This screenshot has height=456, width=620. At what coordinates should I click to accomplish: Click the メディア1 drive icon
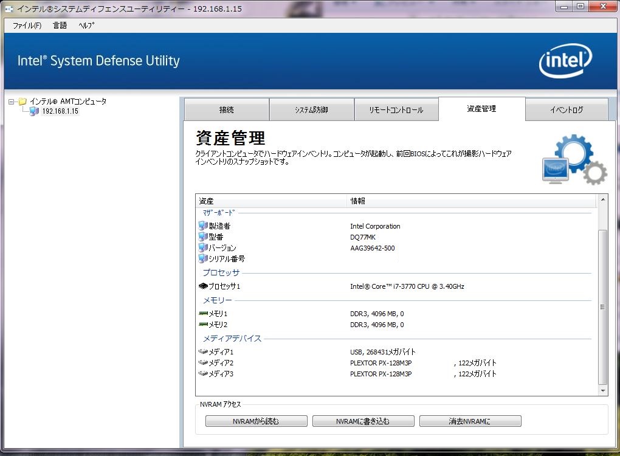click(x=203, y=351)
